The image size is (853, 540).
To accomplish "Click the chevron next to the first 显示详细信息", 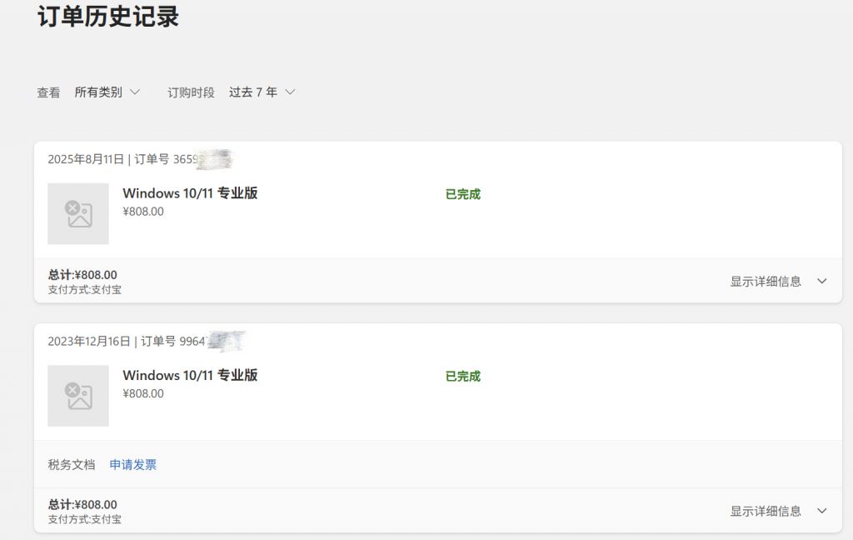I will (821, 281).
